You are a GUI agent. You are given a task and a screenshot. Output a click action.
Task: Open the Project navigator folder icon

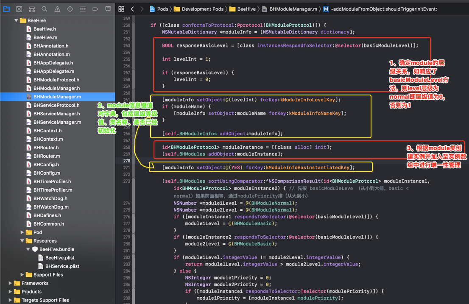(6, 9)
